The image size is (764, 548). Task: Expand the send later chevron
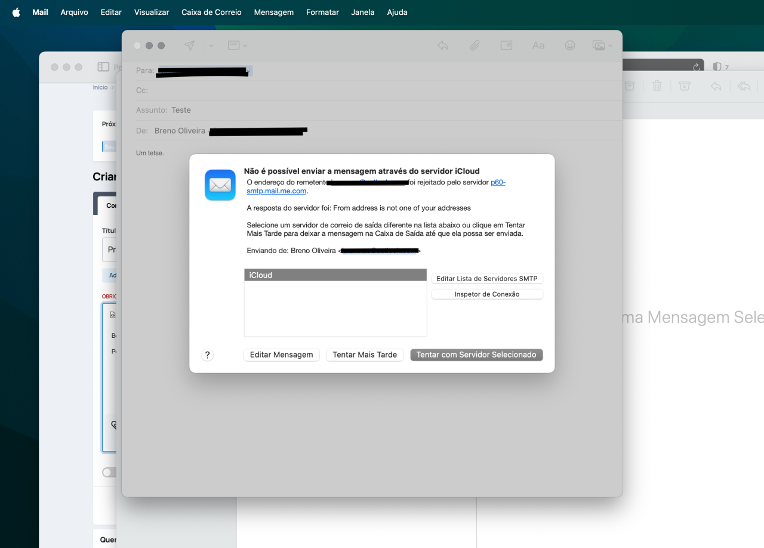tap(211, 45)
